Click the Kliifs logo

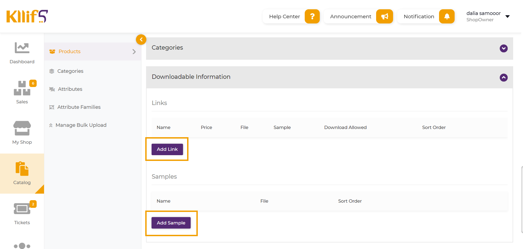point(27,16)
